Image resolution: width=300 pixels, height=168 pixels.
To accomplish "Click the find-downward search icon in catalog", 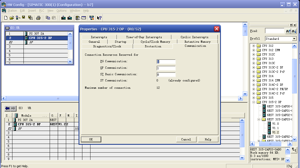I will [x=294, y=31].
